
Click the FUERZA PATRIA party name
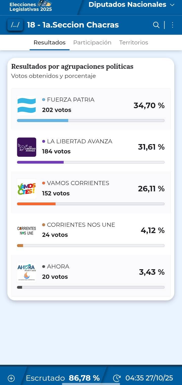pos(71,100)
